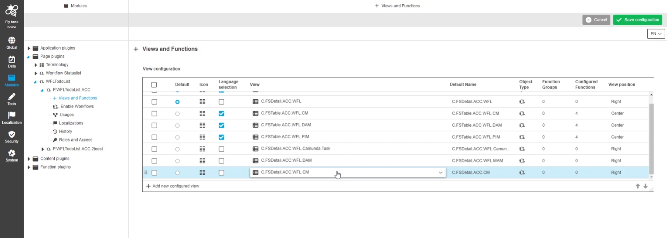Select Enable Workflows in the tree
Screen dimensions: 667x238
pos(77,107)
